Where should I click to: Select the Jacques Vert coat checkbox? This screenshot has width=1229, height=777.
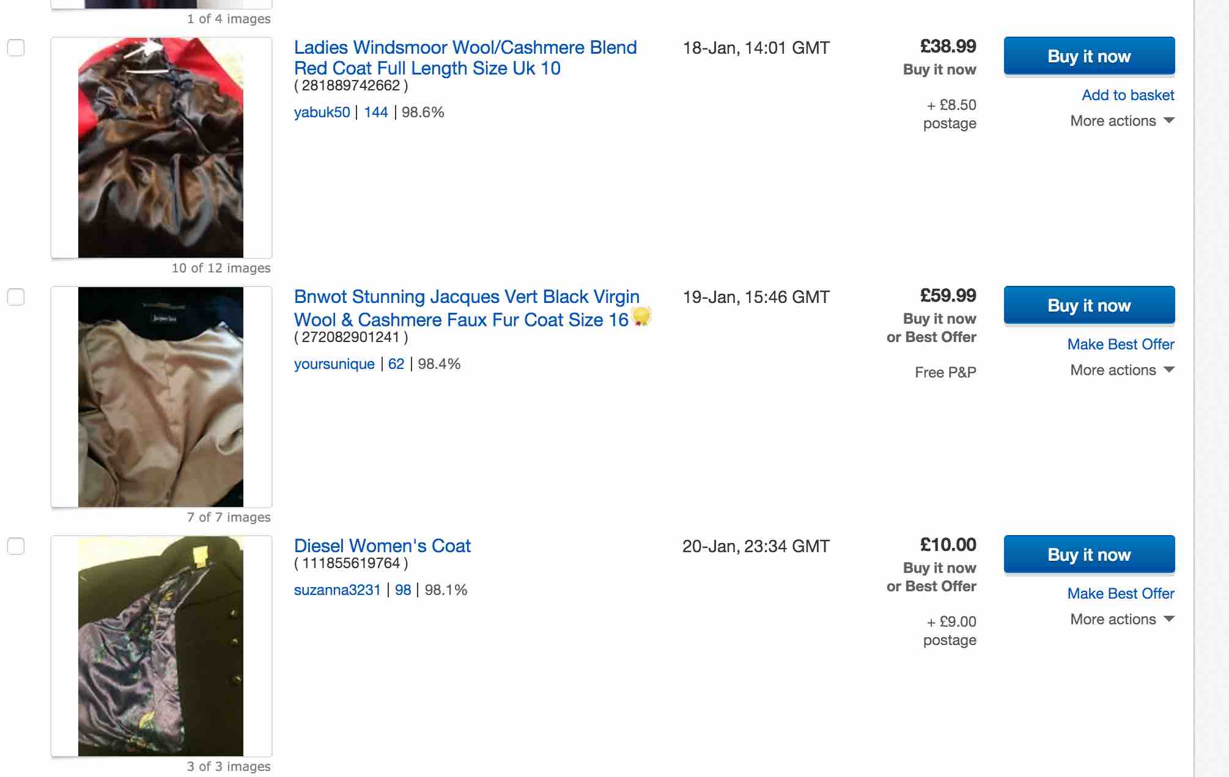tap(16, 297)
